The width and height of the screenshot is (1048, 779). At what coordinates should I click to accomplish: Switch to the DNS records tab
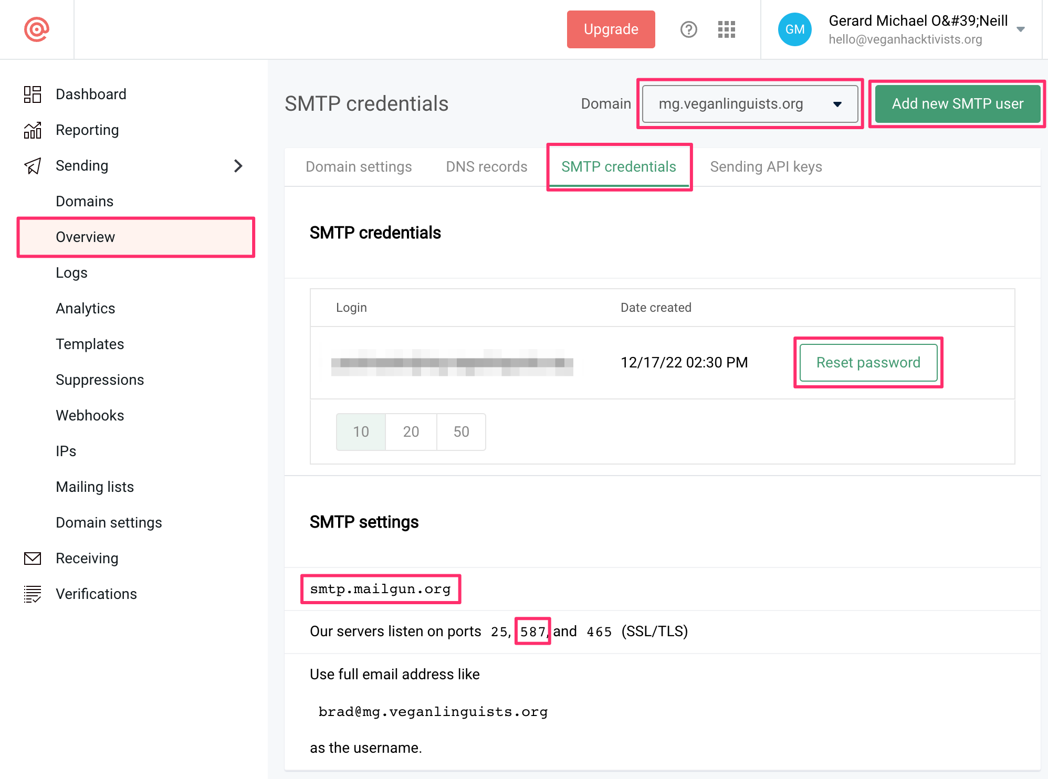(486, 167)
